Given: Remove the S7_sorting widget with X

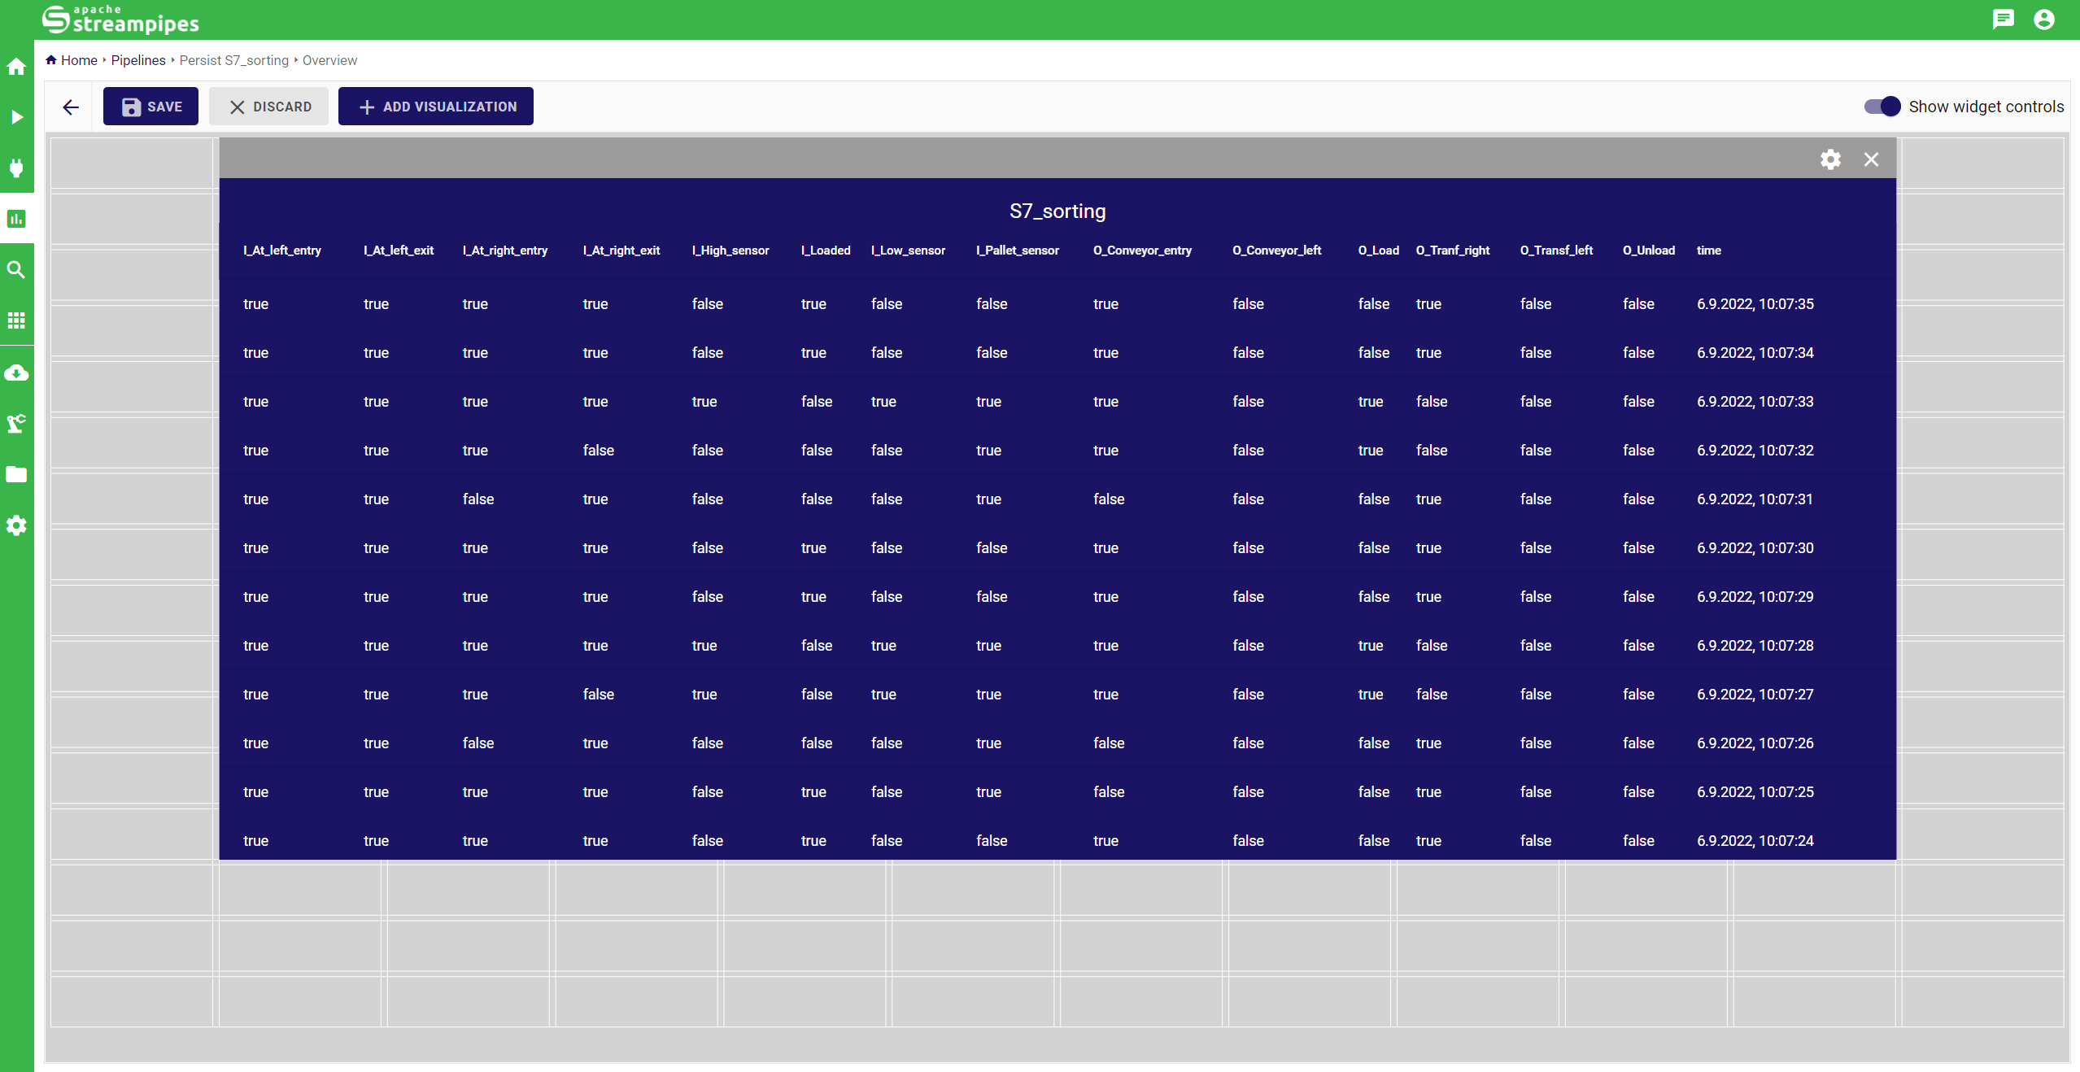Looking at the screenshot, I should [x=1871, y=159].
